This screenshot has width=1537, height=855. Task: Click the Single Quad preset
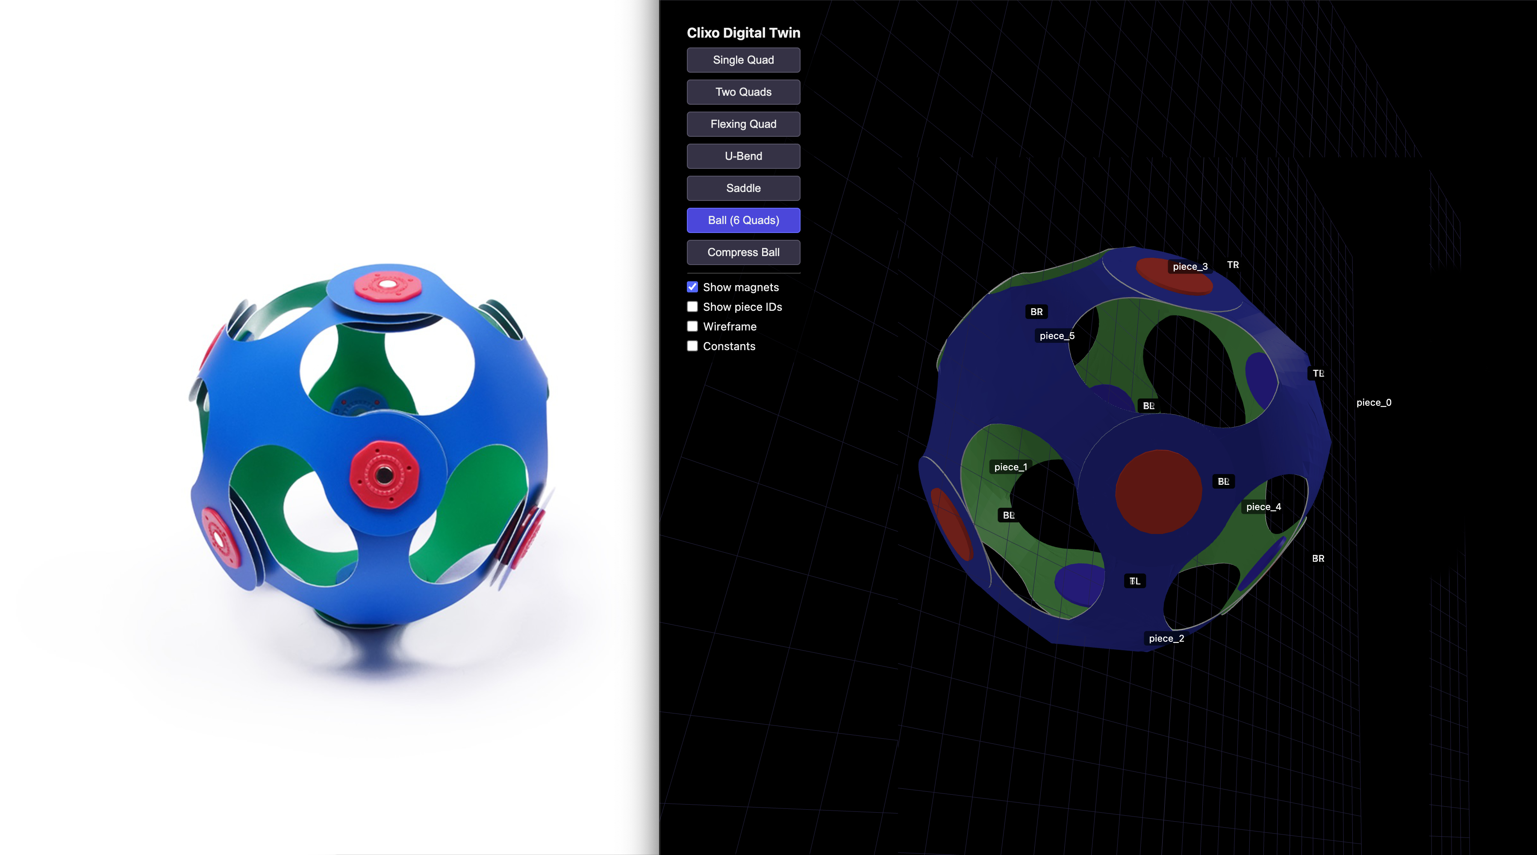(x=743, y=60)
